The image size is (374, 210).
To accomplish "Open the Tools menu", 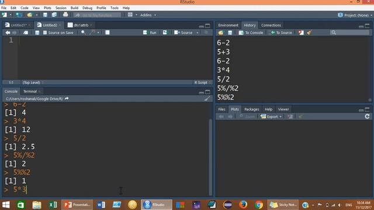I will [115, 8].
